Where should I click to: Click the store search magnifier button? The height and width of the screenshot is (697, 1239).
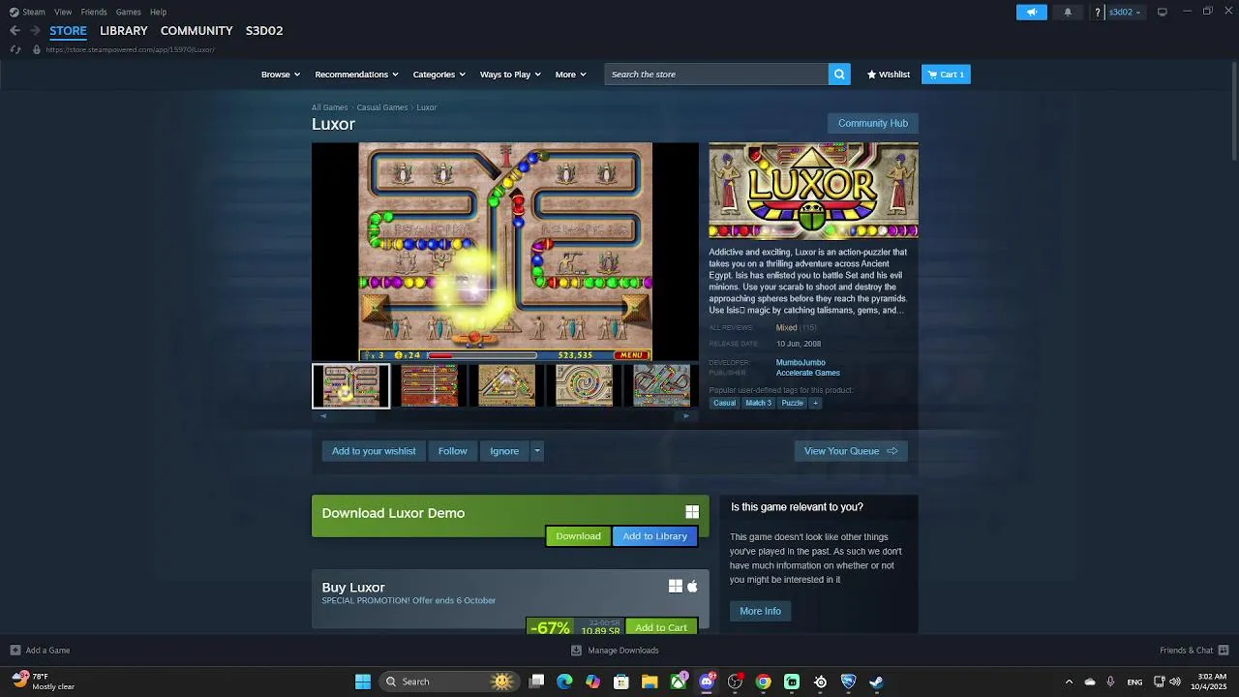point(839,75)
